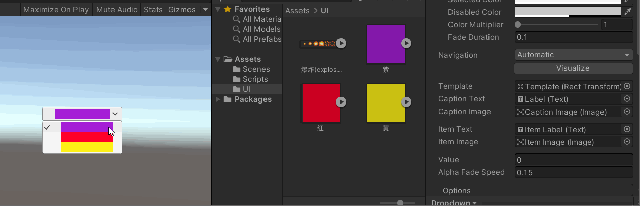Click object picker for Caption Image field

click(x=627, y=112)
